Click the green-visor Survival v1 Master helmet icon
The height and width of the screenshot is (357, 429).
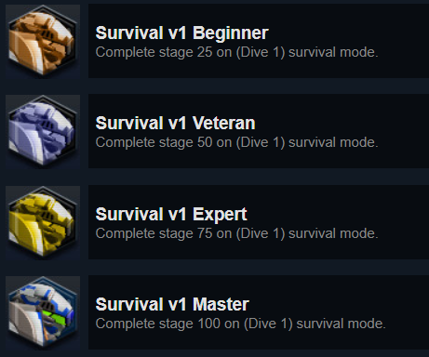point(43,313)
